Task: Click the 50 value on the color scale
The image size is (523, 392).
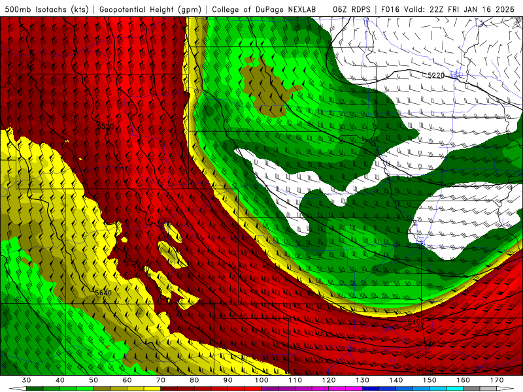Action: pyautogui.click(x=93, y=380)
